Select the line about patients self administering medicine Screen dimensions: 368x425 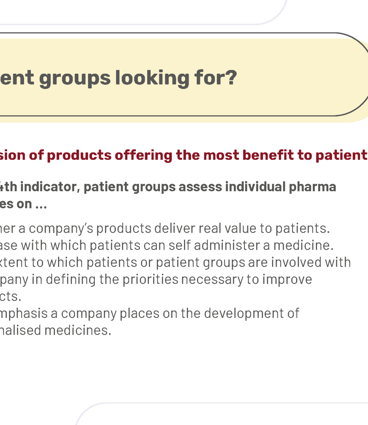coord(167,245)
